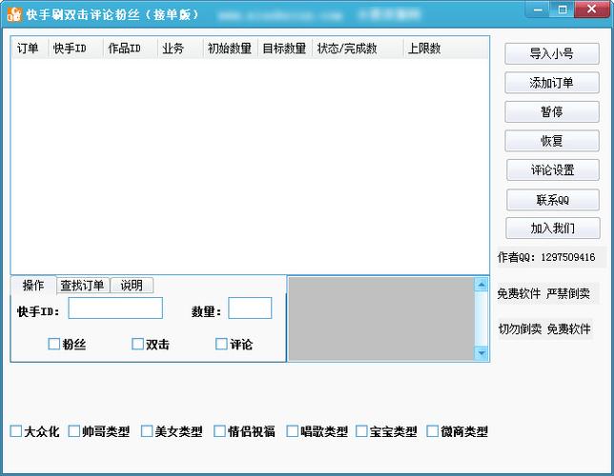Image resolution: width=614 pixels, height=476 pixels.
Task: Maximize the window
Action: [563, 10]
